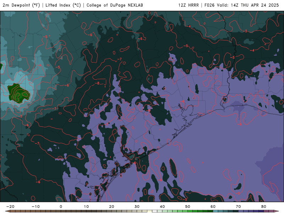Click the '70' value on the color scale
This screenshot has height=213, width=284.
[238, 207]
